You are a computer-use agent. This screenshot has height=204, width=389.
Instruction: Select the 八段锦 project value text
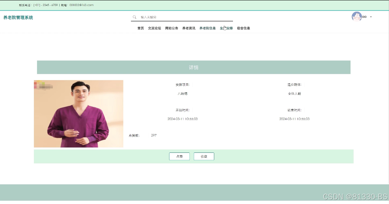[x=182, y=94]
